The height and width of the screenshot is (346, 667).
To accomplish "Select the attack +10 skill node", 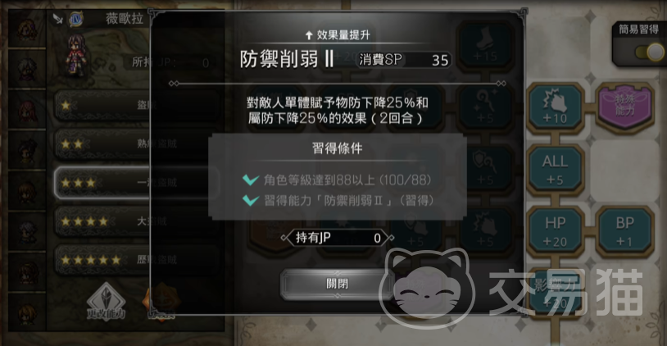I will pyautogui.click(x=555, y=107).
